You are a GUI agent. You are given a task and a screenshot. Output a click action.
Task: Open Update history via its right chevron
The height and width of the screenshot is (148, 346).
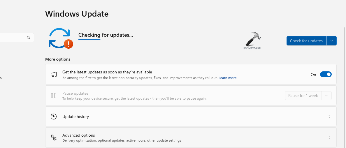[329, 117]
